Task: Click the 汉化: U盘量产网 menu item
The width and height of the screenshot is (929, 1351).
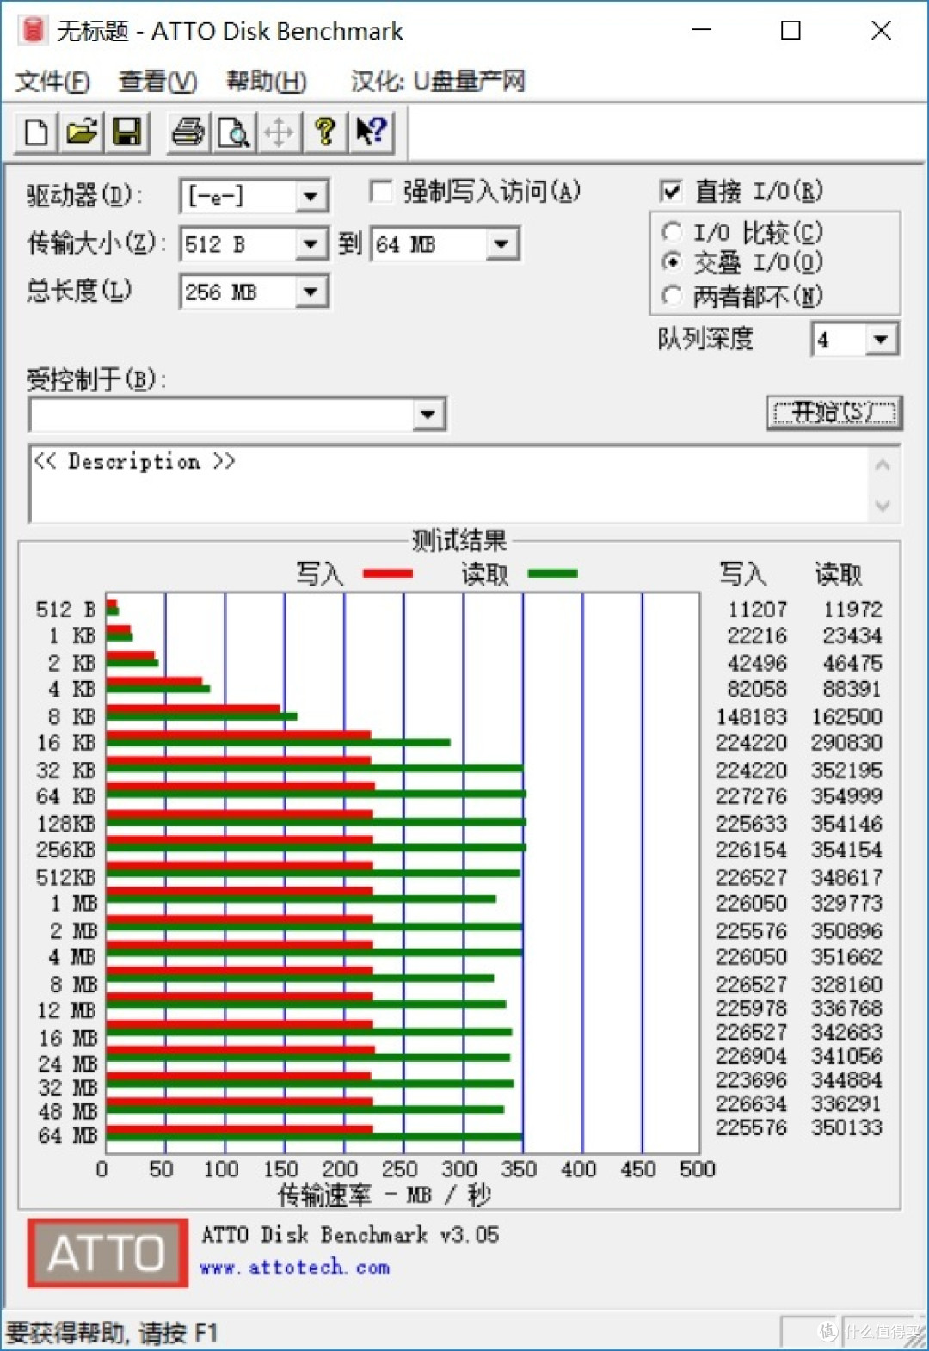Action: point(437,82)
